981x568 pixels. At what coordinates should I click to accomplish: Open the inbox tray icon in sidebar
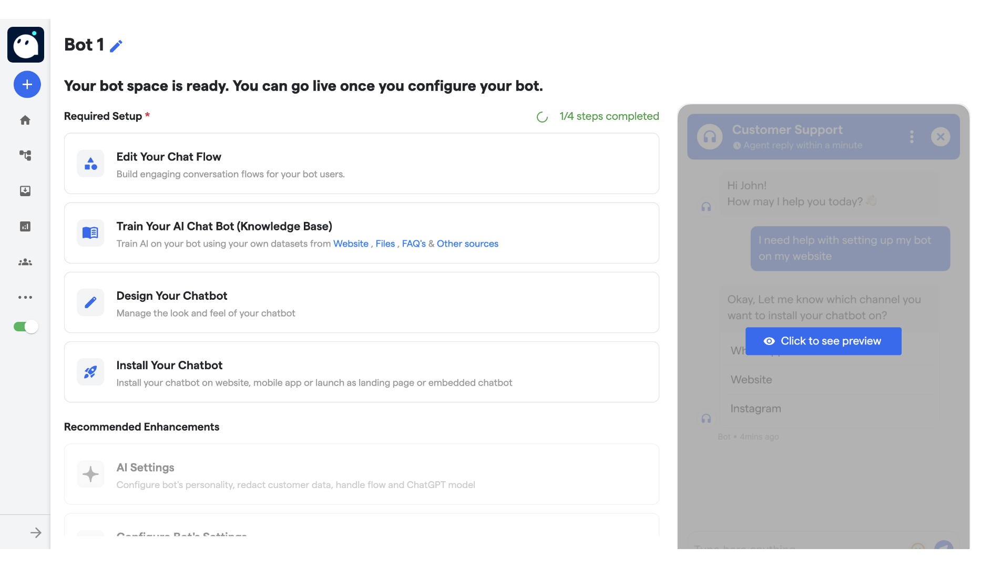[x=25, y=191]
